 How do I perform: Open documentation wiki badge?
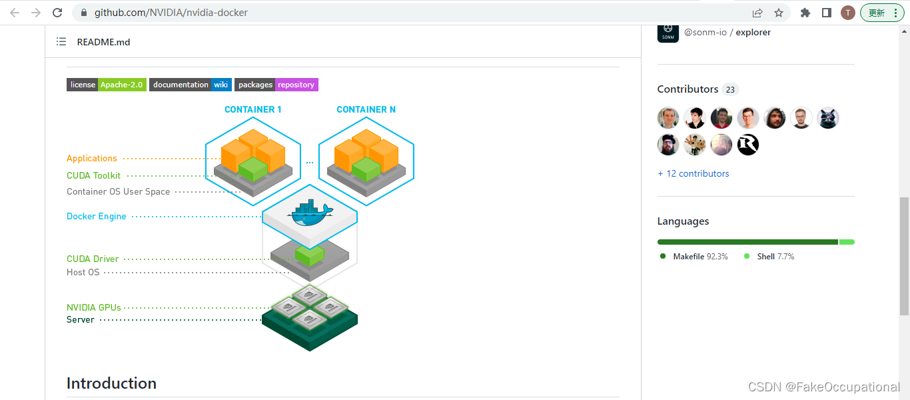[191, 85]
